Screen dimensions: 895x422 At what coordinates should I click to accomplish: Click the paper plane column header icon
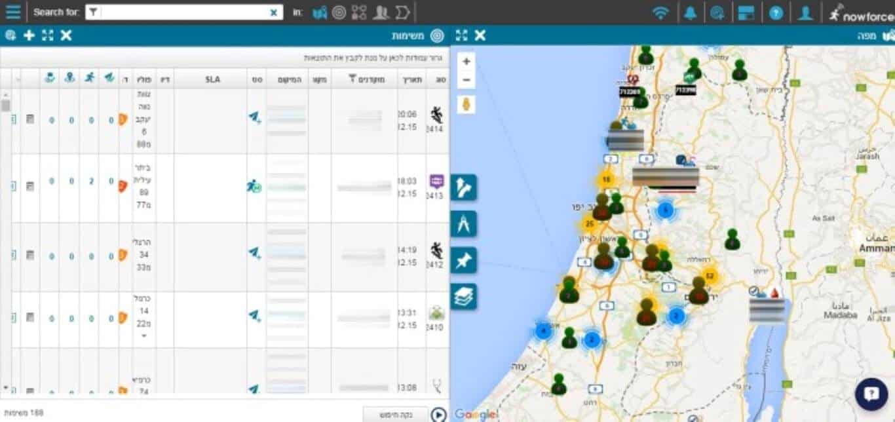pos(109,78)
